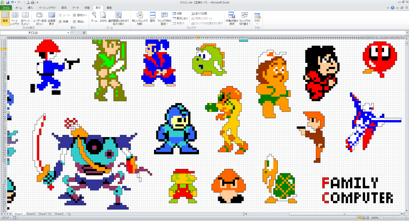
Task: Select the Sheet1 (2) worksheet tab
Action: click(x=45, y=214)
